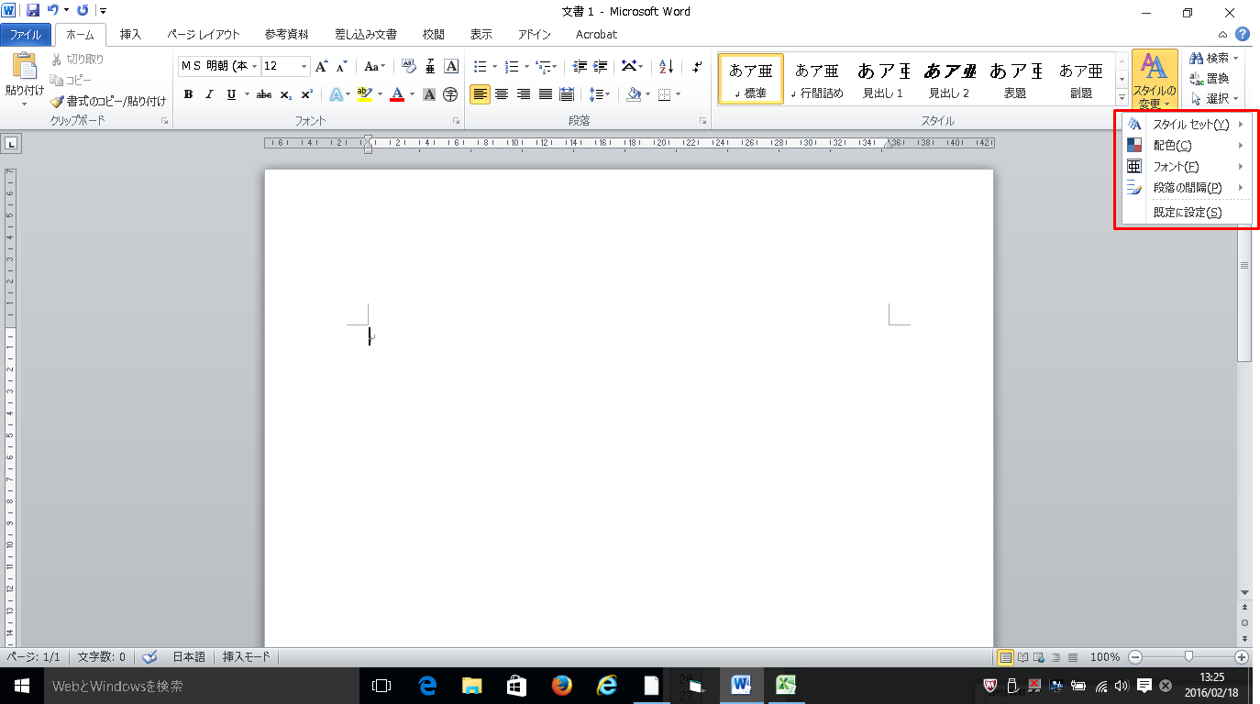Open 配色 submenu in style menu
The image size is (1260, 704).
[1187, 145]
